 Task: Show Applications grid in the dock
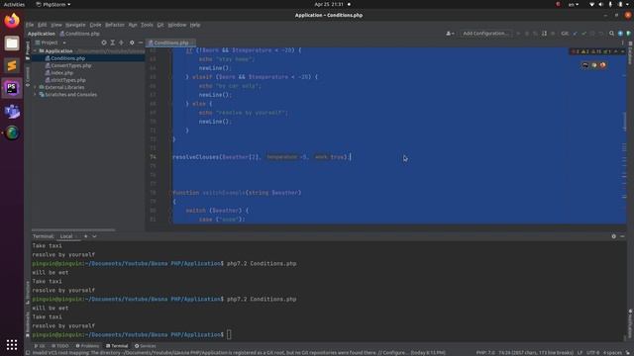tap(12, 344)
